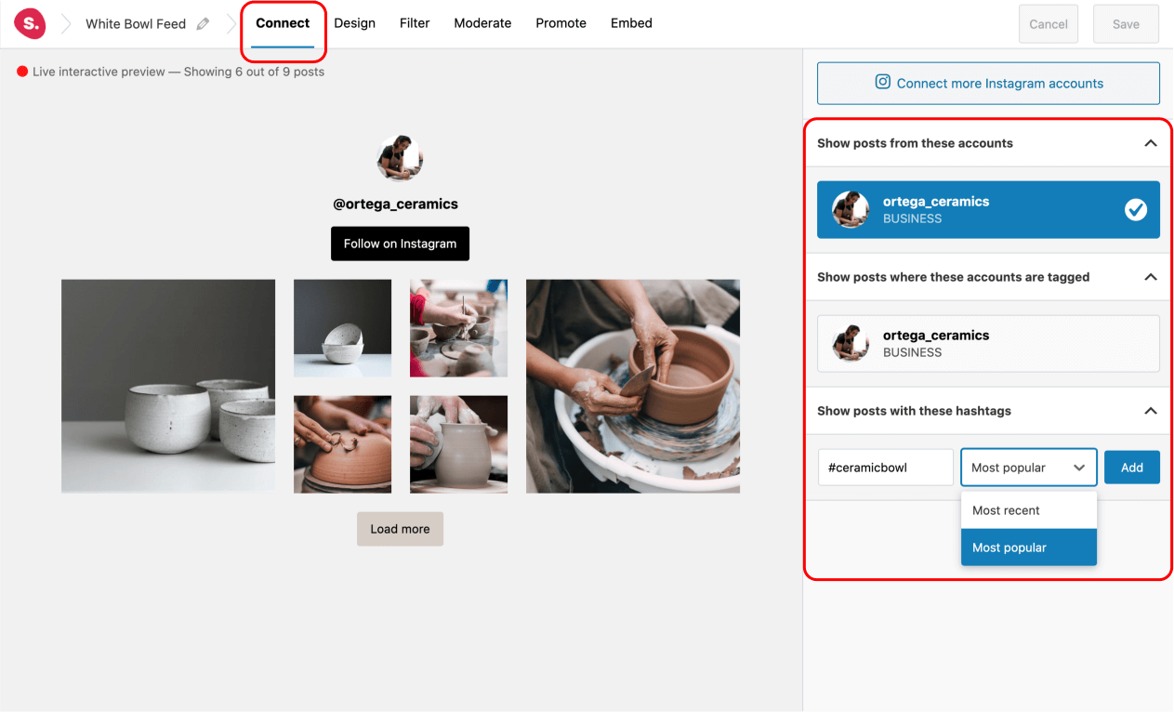Image resolution: width=1174 pixels, height=712 pixels.
Task: Open the Embed tab
Action: [x=631, y=23]
